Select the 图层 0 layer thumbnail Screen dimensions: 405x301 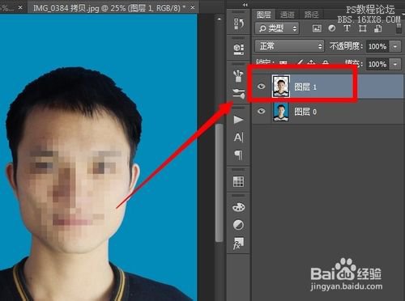(x=281, y=112)
